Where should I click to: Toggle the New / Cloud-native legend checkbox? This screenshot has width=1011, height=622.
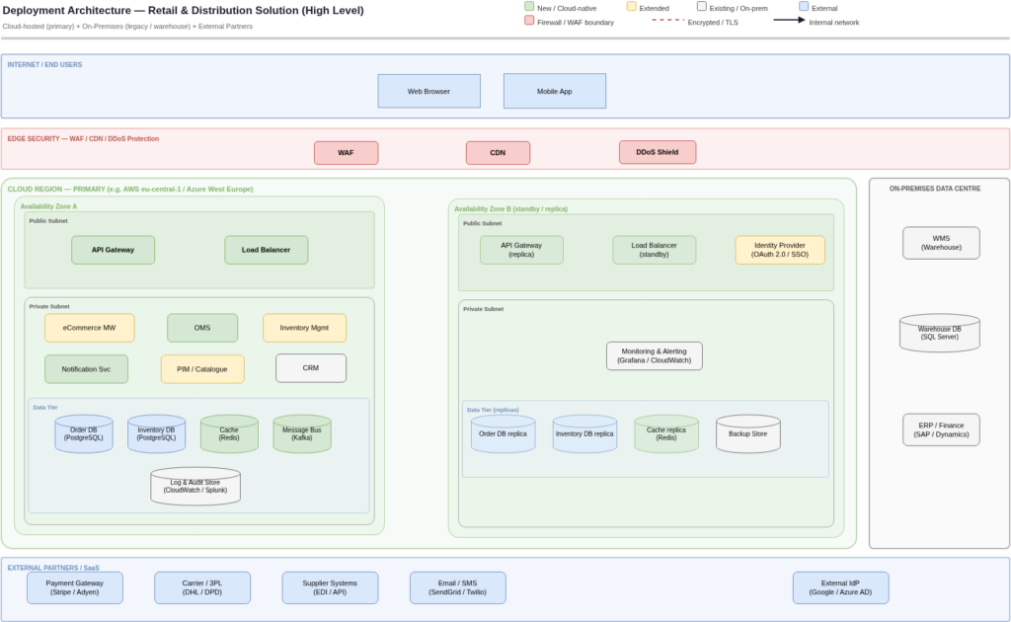(x=529, y=6)
